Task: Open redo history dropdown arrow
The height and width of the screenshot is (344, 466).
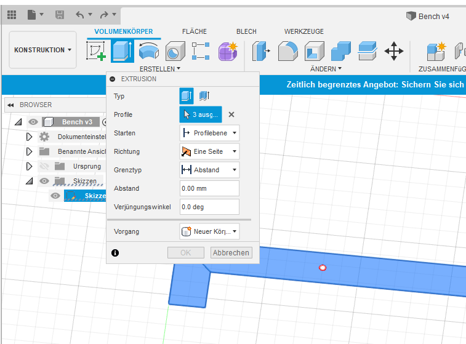Action: (x=114, y=14)
